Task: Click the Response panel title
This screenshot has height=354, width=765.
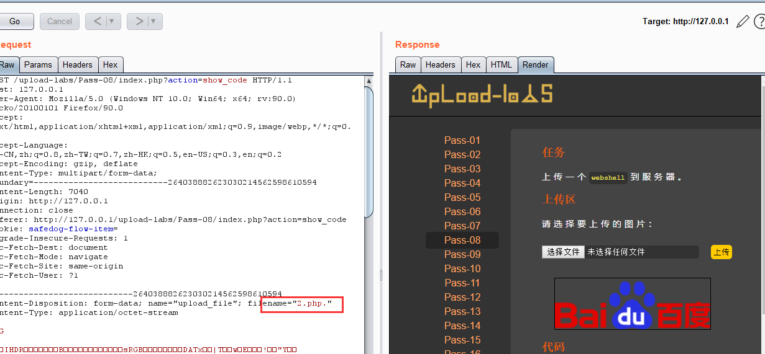Action: tap(417, 45)
